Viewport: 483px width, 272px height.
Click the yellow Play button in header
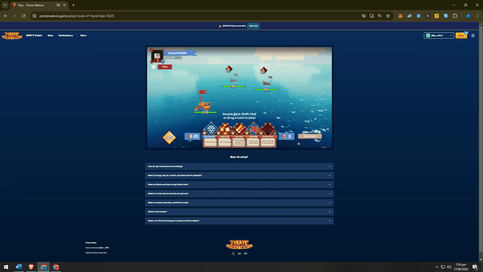(461, 36)
